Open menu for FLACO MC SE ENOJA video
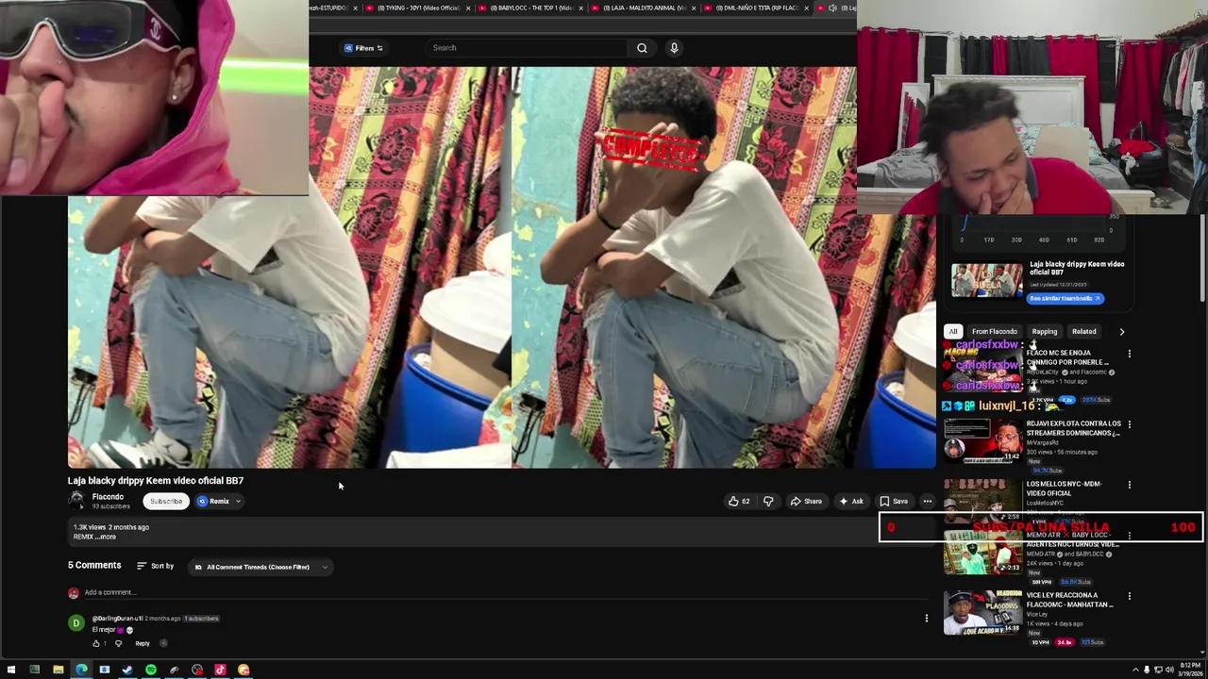This screenshot has height=679, width=1208. [x=1129, y=354]
